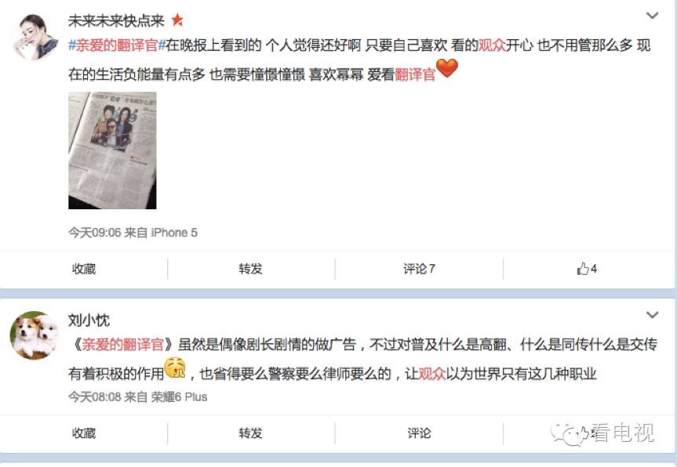
Task: Click the red 翻译官 keyword ending the first post
Action: click(415, 74)
